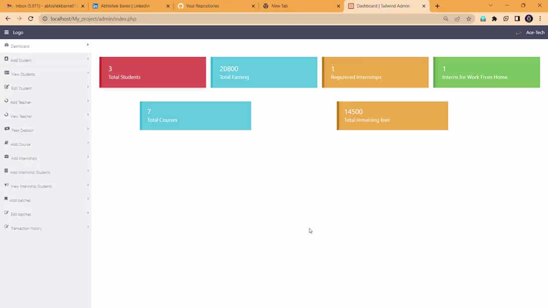Viewport: 548px width, 308px height.
Task: Expand the Fees Deposit chevron
Action: 88,128
